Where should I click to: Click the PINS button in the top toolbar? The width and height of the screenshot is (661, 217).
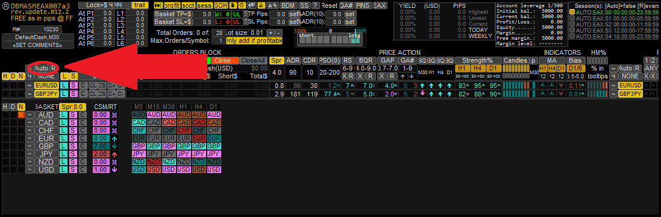tap(363, 5)
